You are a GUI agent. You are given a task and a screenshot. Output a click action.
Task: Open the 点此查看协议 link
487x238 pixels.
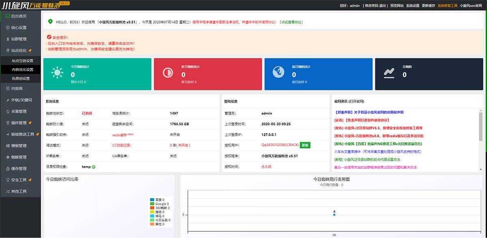coord(291,22)
